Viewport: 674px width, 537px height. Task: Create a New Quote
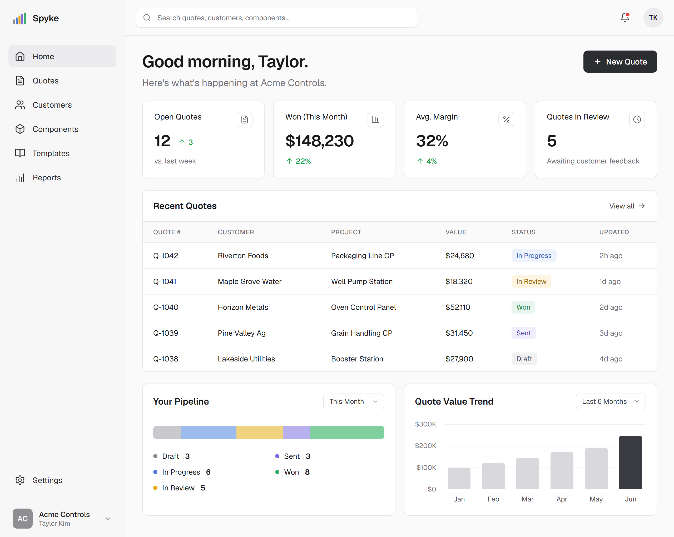[x=620, y=62]
